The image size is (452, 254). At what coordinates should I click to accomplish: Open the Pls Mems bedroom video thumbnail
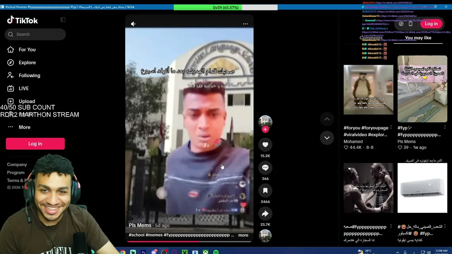422,89
